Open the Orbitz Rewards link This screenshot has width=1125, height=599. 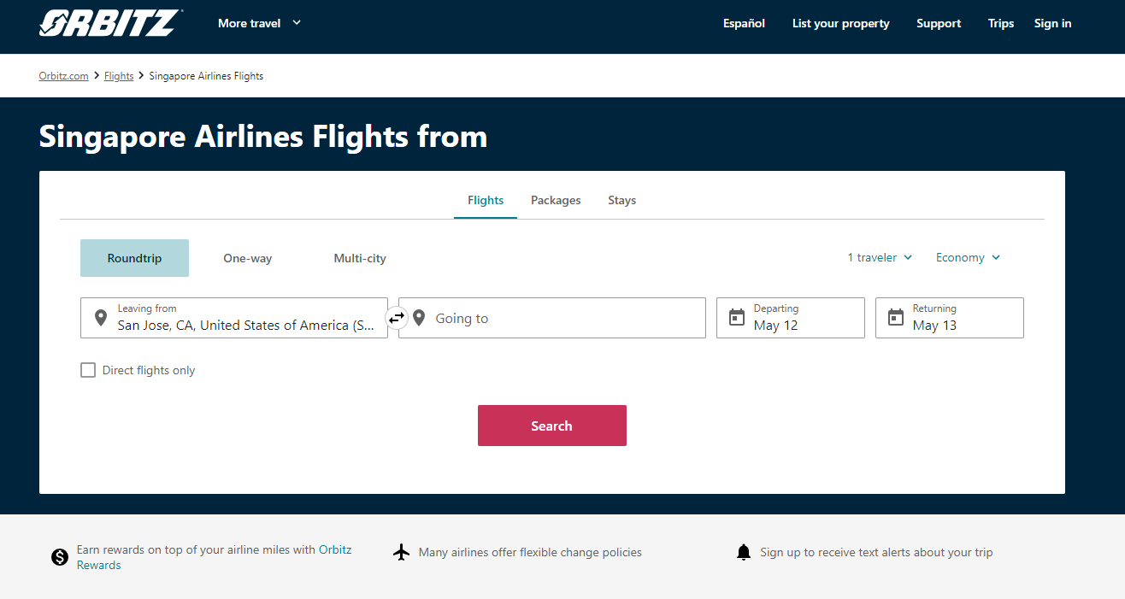pos(334,550)
